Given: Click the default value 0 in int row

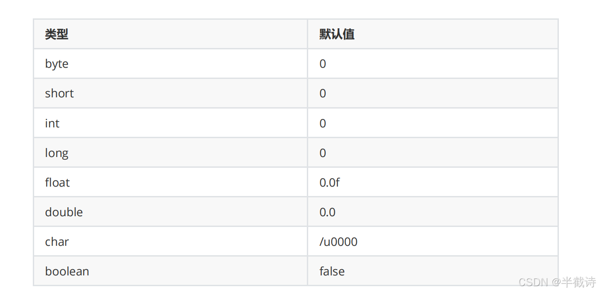Looking at the screenshot, I should (323, 123).
